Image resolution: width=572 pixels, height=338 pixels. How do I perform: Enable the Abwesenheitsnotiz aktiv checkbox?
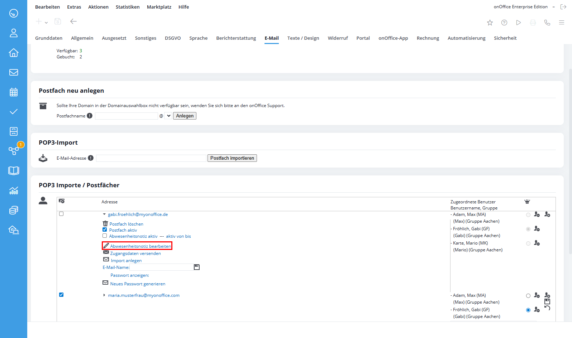pyautogui.click(x=105, y=236)
